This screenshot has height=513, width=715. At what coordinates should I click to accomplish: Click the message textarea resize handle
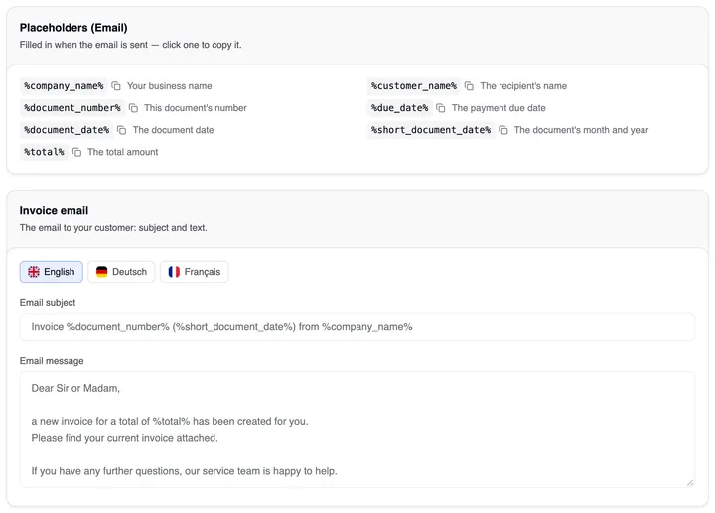point(690,483)
